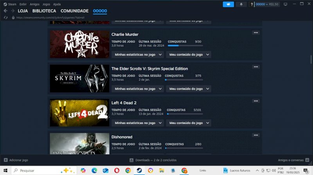The height and width of the screenshot is (175, 313).
Task: Open the Dishonored title link
Action: pos(122,137)
